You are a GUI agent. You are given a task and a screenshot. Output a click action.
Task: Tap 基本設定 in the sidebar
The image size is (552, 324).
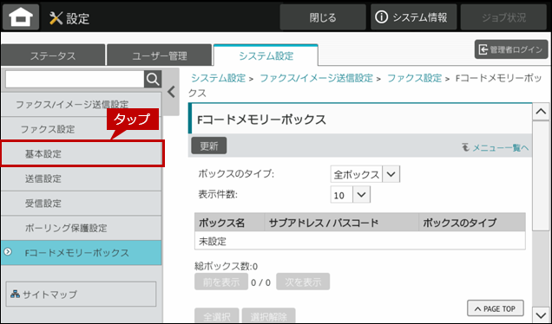(82, 153)
